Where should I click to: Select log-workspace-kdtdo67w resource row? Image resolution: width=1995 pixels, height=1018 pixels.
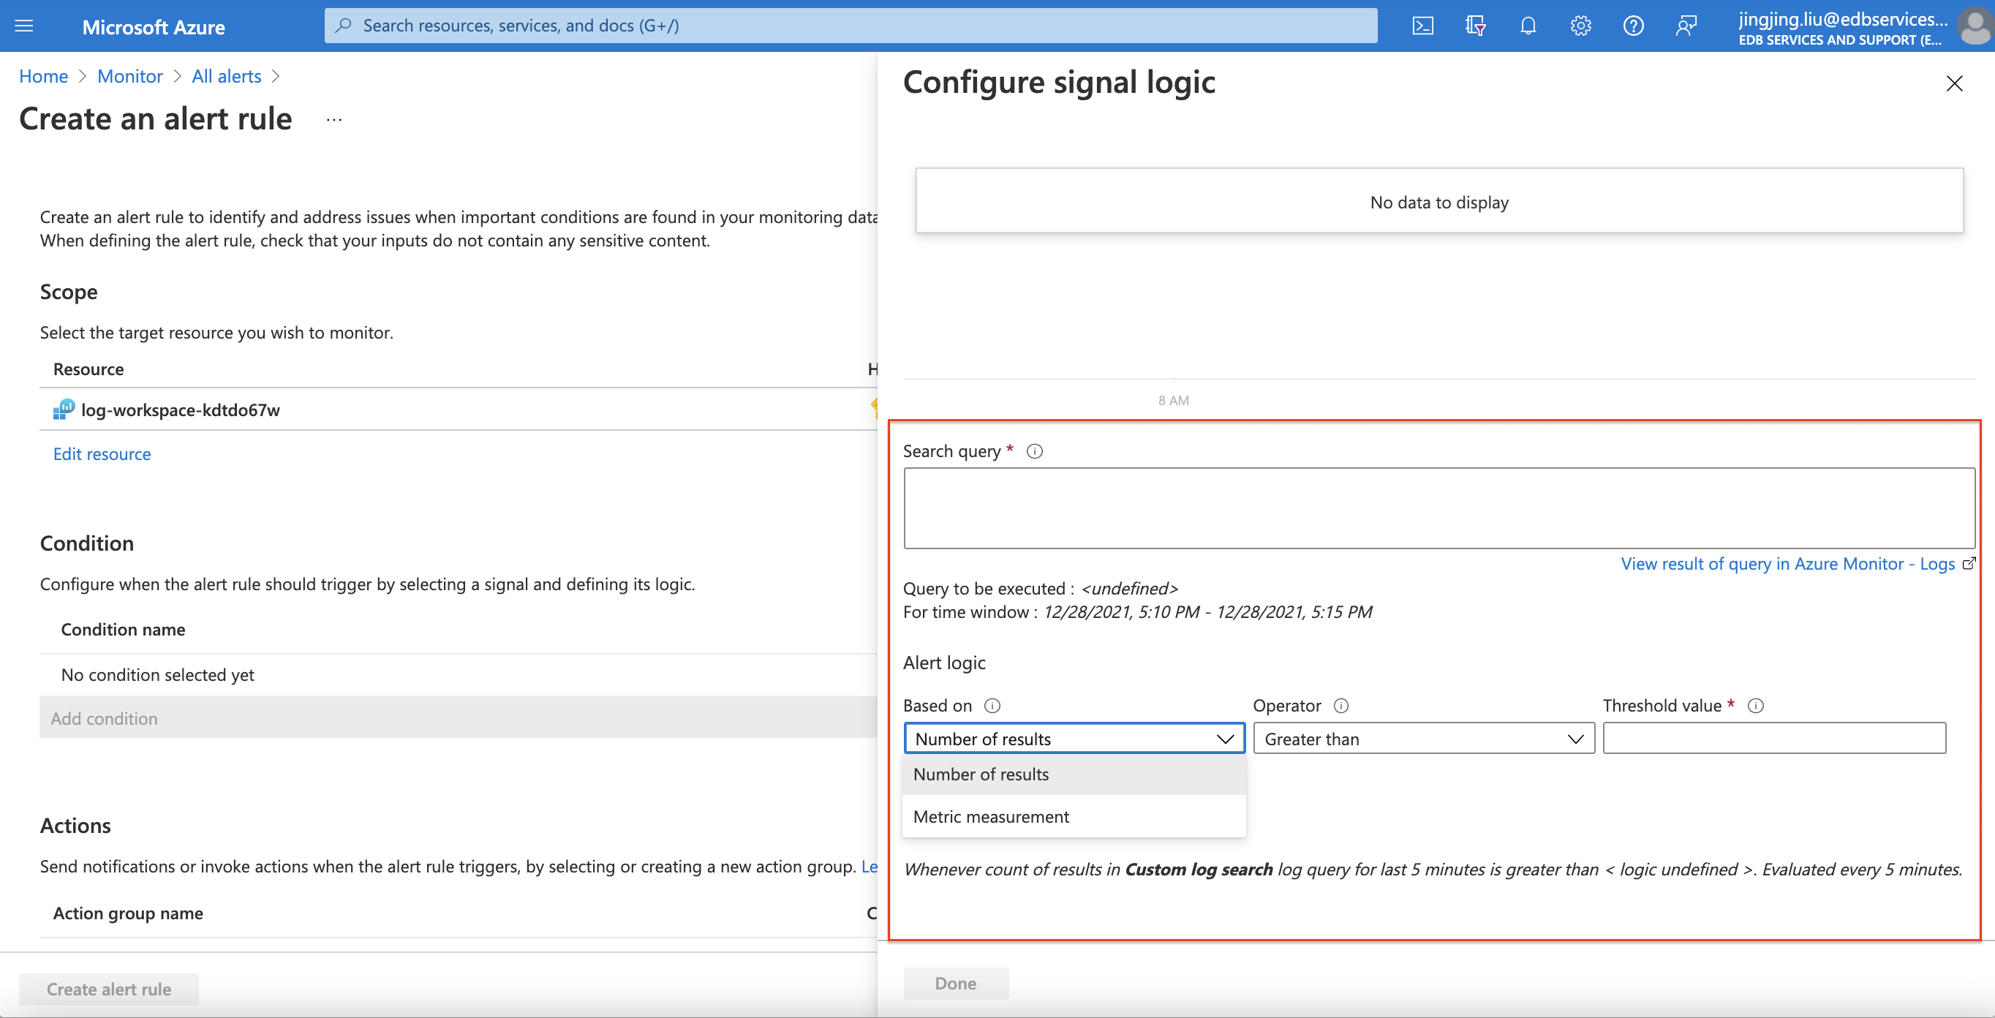click(458, 409)
